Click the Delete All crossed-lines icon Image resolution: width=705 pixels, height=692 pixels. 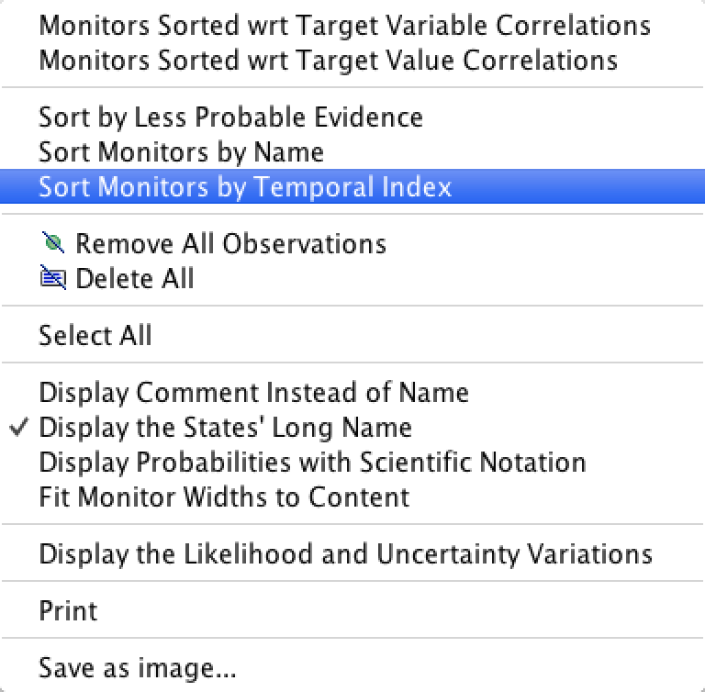(53, 277)
